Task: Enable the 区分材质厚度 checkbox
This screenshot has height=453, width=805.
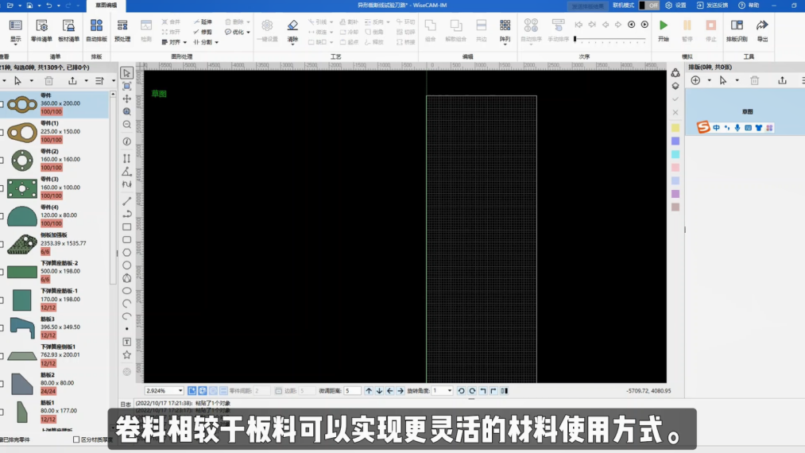Action: [76, 439]
